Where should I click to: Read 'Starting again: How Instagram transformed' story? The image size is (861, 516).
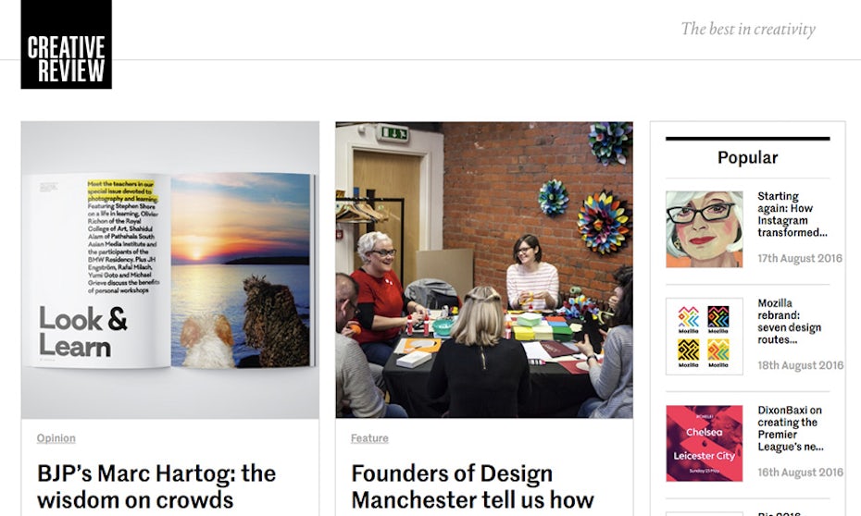[x=792, y=215]
